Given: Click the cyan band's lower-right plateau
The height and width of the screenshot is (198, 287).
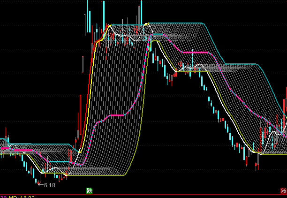Looking at the screenshot, I should pos(239,63).
